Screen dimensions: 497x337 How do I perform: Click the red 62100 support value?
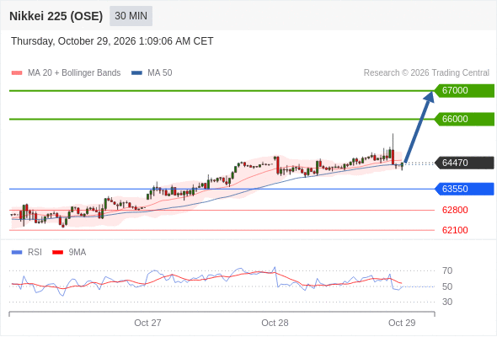[455, 230]
